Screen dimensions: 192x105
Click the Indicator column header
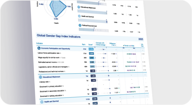pyautogui.click(x=40, y=43)
